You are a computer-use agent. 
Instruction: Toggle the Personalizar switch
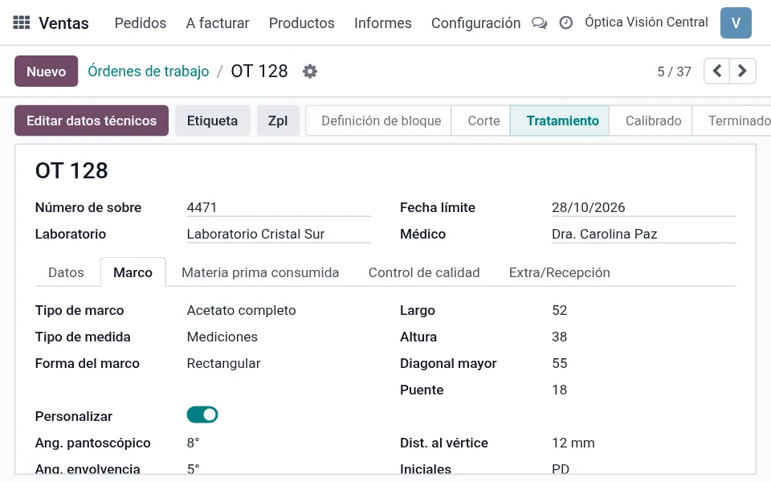202,415
